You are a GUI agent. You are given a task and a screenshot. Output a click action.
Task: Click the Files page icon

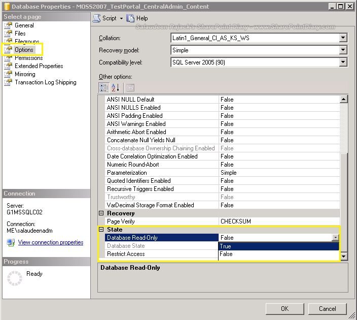point(8,34)
